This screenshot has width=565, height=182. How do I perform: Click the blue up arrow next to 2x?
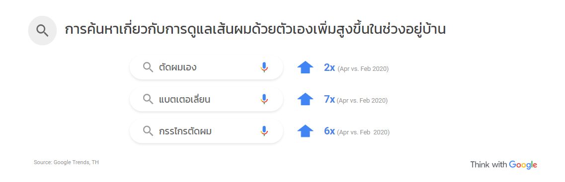click(x=305, y=67)
